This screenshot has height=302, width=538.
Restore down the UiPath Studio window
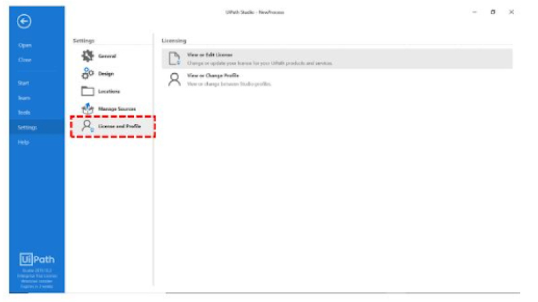point(493,12)
